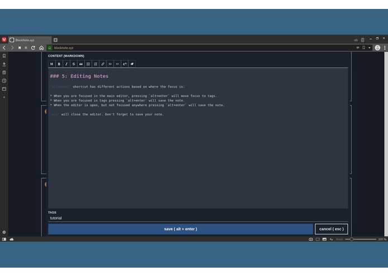Click the rewind navigation button
Image resolution: width=388 pixels, height=276 pixels.
coord(20,48)
